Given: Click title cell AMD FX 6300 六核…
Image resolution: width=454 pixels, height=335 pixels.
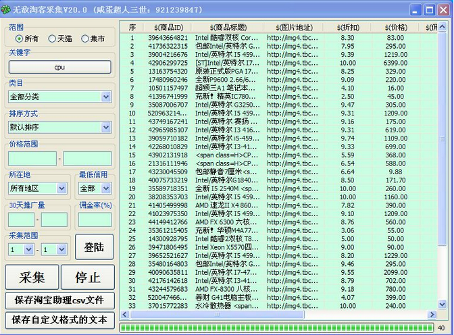Looking at the screenshot, I should [x=226, y=222].
